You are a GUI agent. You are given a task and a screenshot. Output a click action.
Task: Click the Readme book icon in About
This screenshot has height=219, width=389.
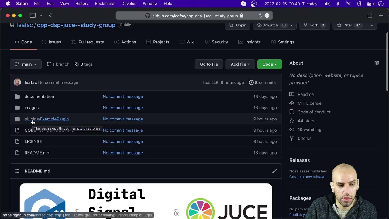coord(292,94)
